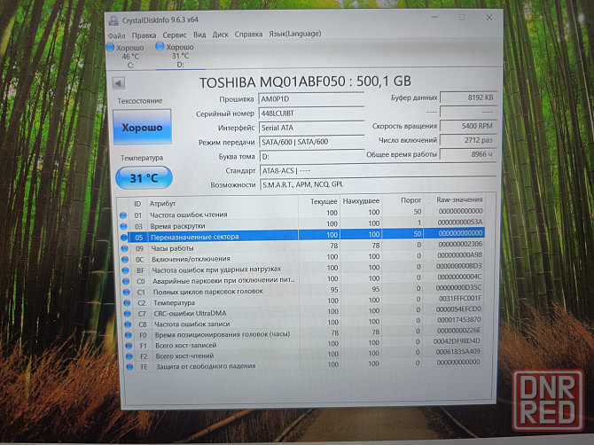The height and width of the screenshot is (445, 594).
Task: Open the Диск menu
Action: (220, 35)
